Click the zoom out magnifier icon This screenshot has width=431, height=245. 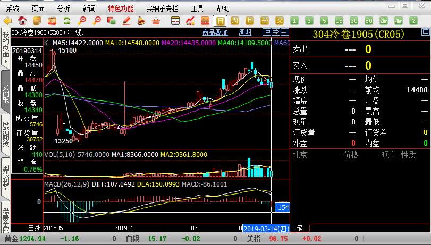coord(97,21)
